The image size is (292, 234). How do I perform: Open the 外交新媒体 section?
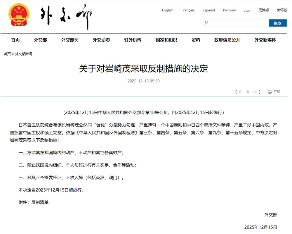265,40
